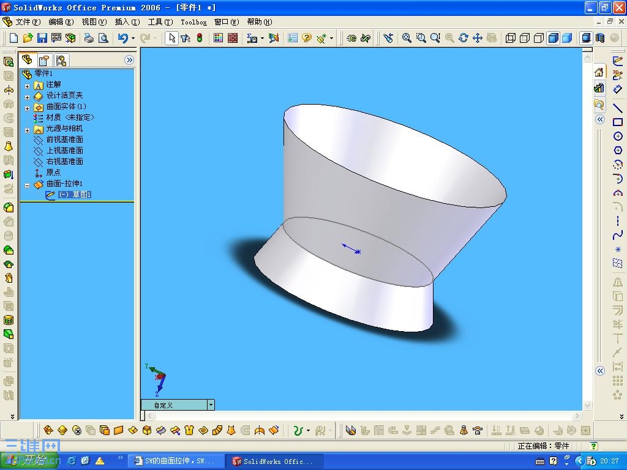Select the arrow Select tool
Screen dimensions: 627x470
tap(172, 38)
